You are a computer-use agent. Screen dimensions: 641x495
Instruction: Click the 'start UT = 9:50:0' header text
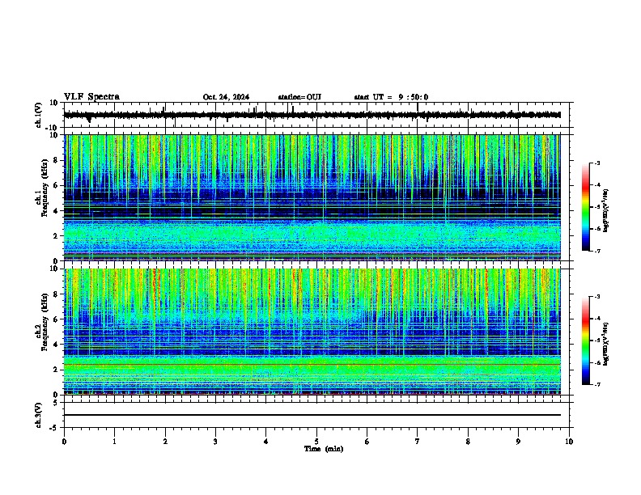391,97
